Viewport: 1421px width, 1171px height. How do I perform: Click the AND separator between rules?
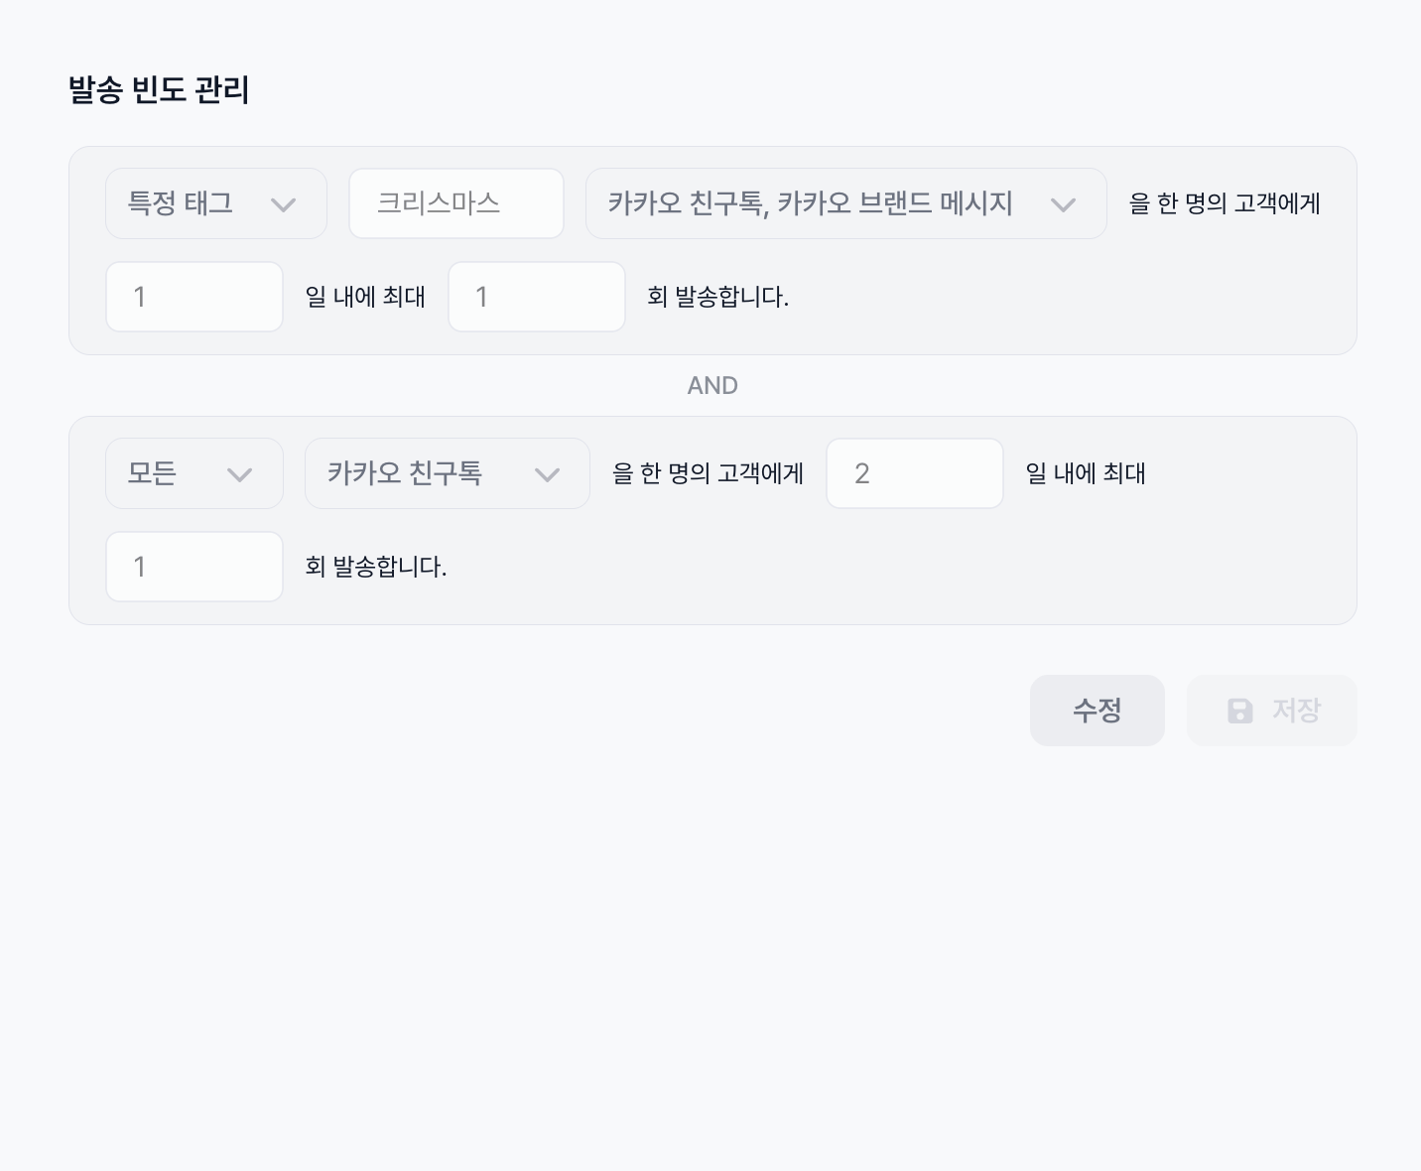712,386
